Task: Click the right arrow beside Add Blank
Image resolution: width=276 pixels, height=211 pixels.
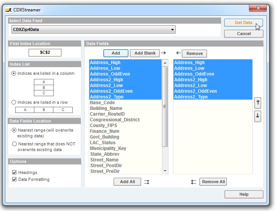Action: pyautogui.click(x=164, y=53)
